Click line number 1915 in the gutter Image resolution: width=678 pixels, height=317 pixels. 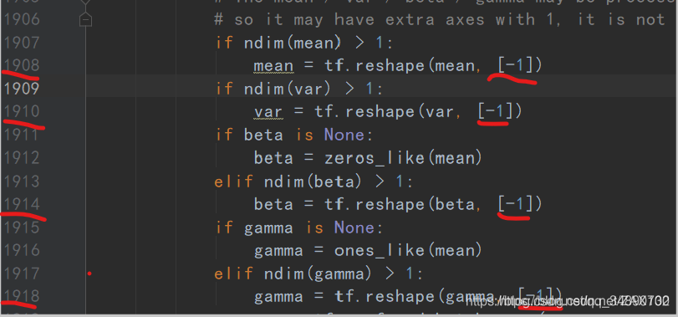click(22, 228)
